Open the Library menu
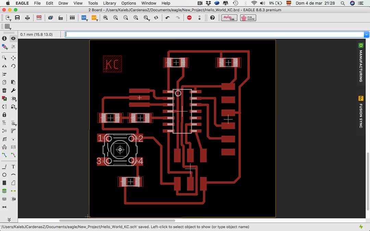The width and height of the screenshot is (370, 231). click(110, 3)
